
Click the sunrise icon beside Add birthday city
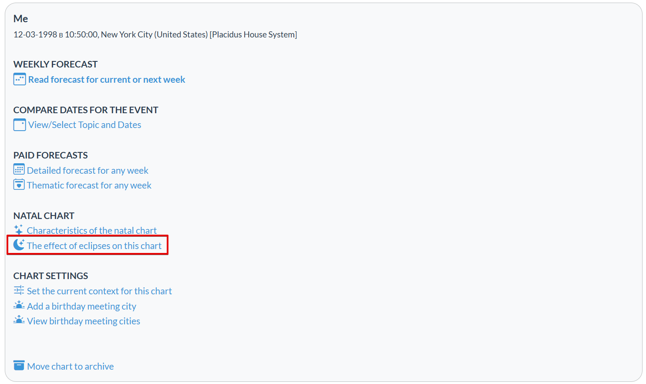[19, 306]
